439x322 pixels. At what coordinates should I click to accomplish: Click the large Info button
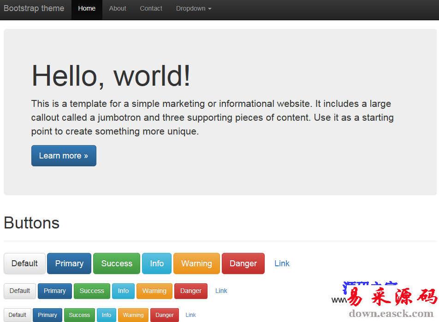(157, 263)
